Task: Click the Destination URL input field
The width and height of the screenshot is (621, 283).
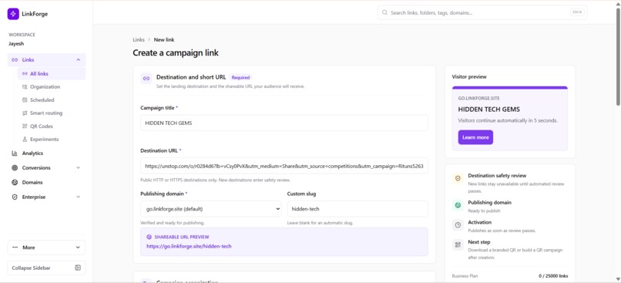Action: tap(284, 166)
